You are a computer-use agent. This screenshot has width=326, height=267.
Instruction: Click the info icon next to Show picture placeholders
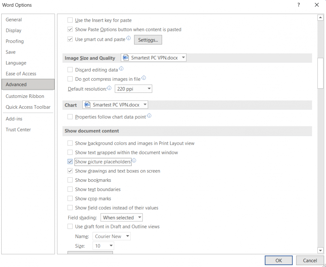click(x=134, y=160)
